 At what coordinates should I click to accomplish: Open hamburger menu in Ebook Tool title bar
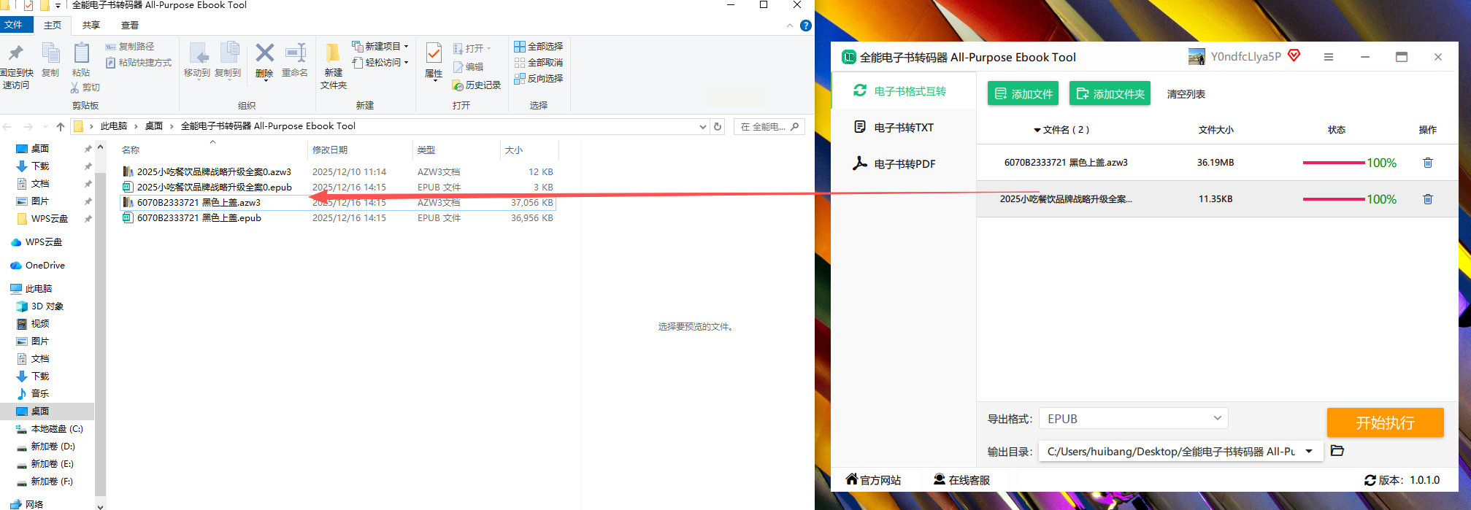(1329, 57)
